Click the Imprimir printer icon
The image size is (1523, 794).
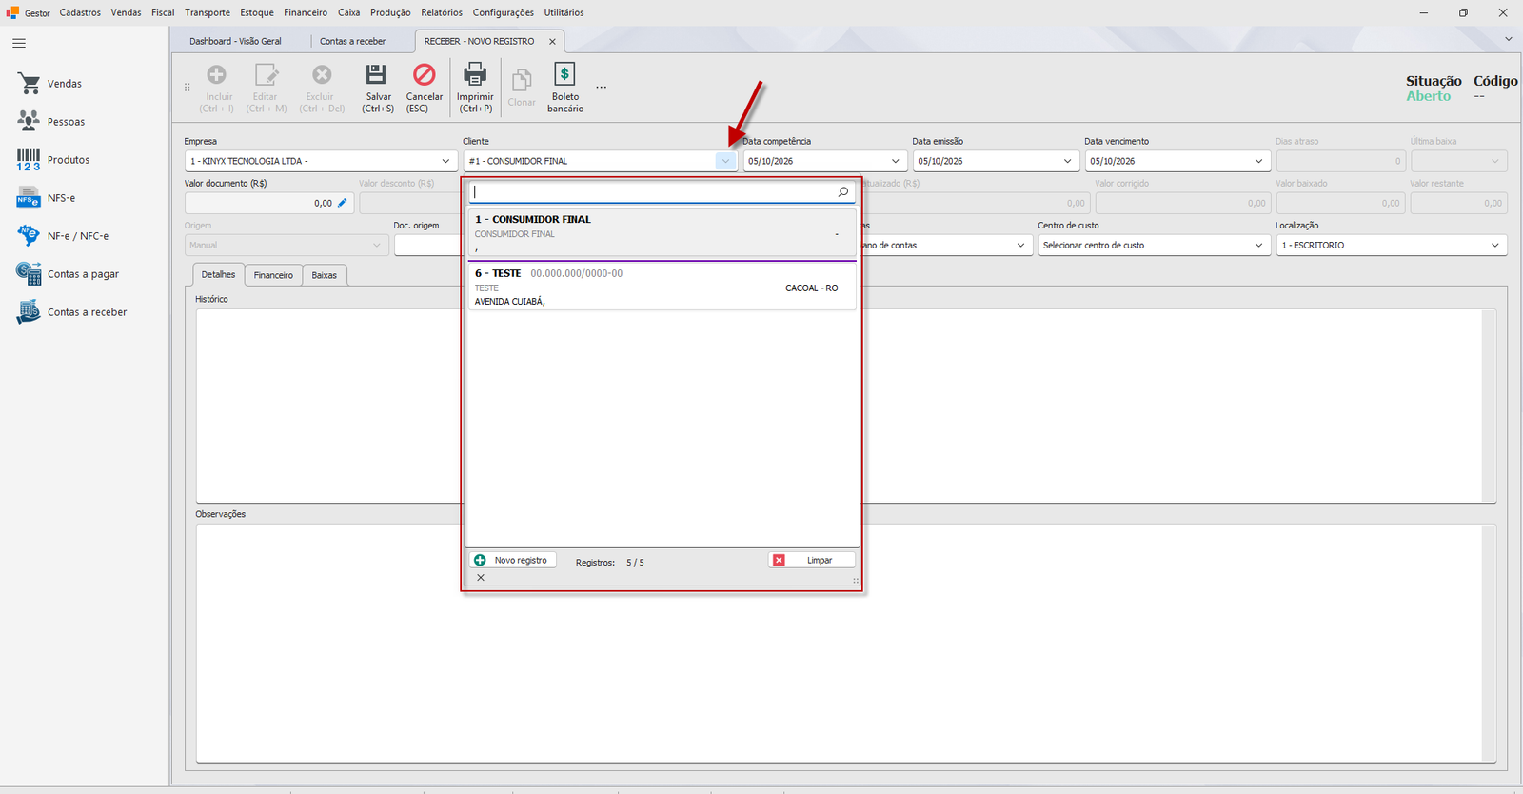click(474, 74)
